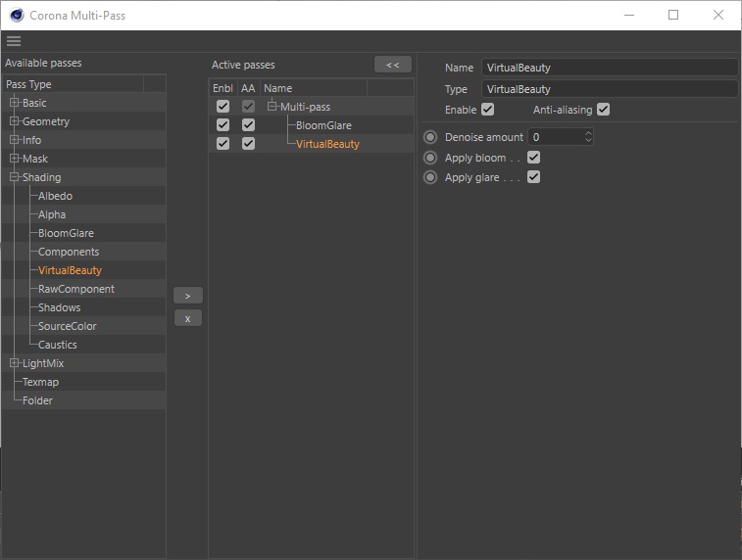Image resolution: width=742 pixels, height=560 pixels.
Task: Toggle the Apply bloom checkbox
Action: pyautogui.click(x=534, y=158)
